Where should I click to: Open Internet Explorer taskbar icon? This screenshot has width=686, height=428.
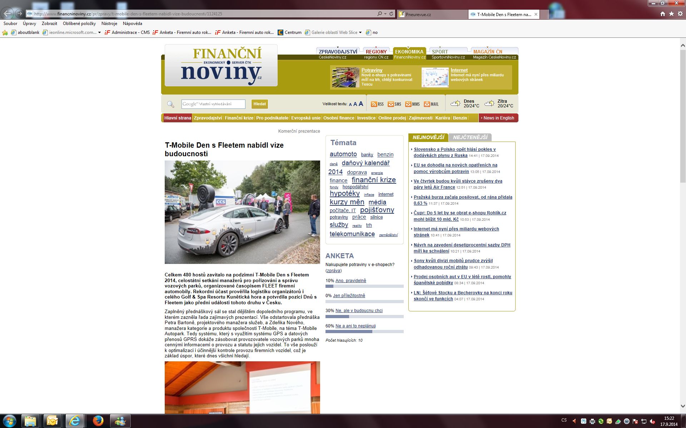pyautogui.click(x=75, y=421)
